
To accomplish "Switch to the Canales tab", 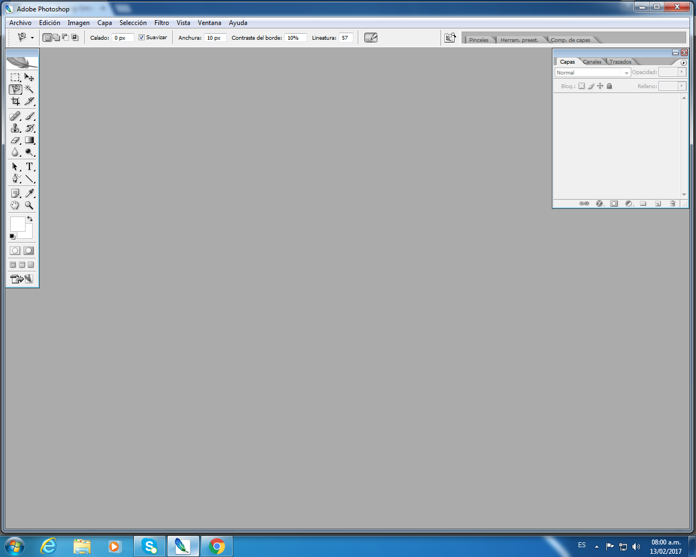I will [x=592, y=62].
